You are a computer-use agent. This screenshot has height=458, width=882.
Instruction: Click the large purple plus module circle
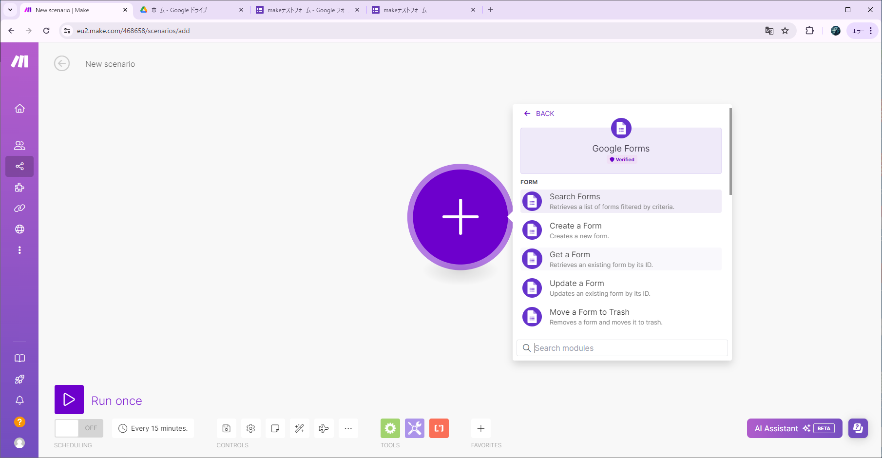click(460, 217)
